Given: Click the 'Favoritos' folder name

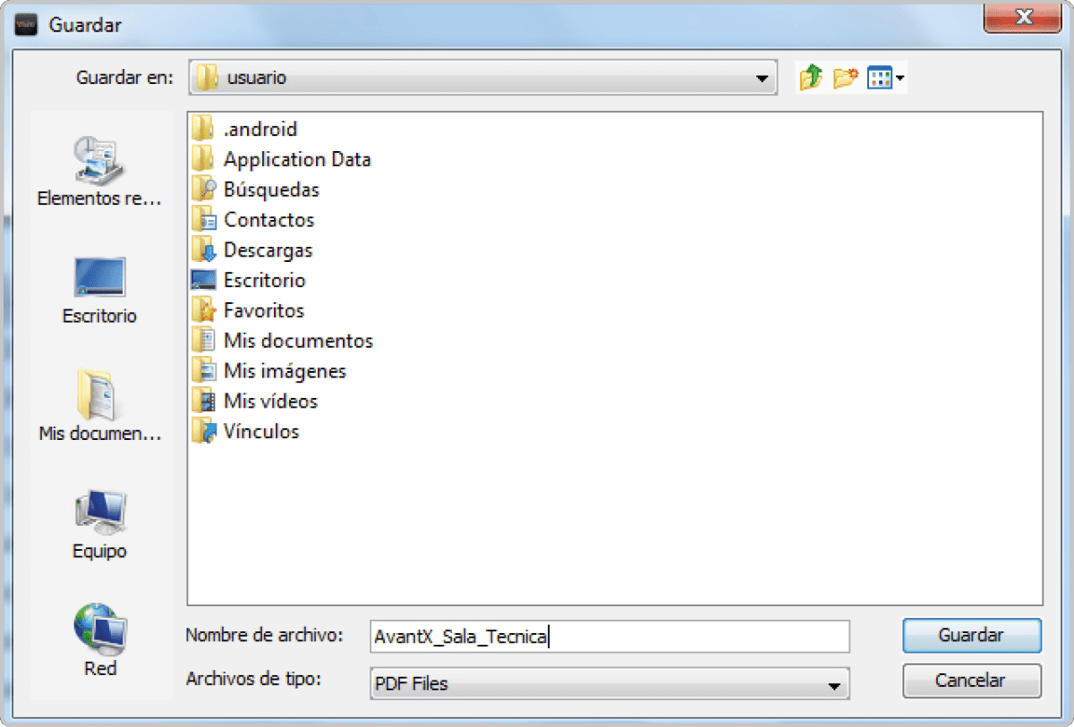Looking at the screenshot, I should [264, 311].
